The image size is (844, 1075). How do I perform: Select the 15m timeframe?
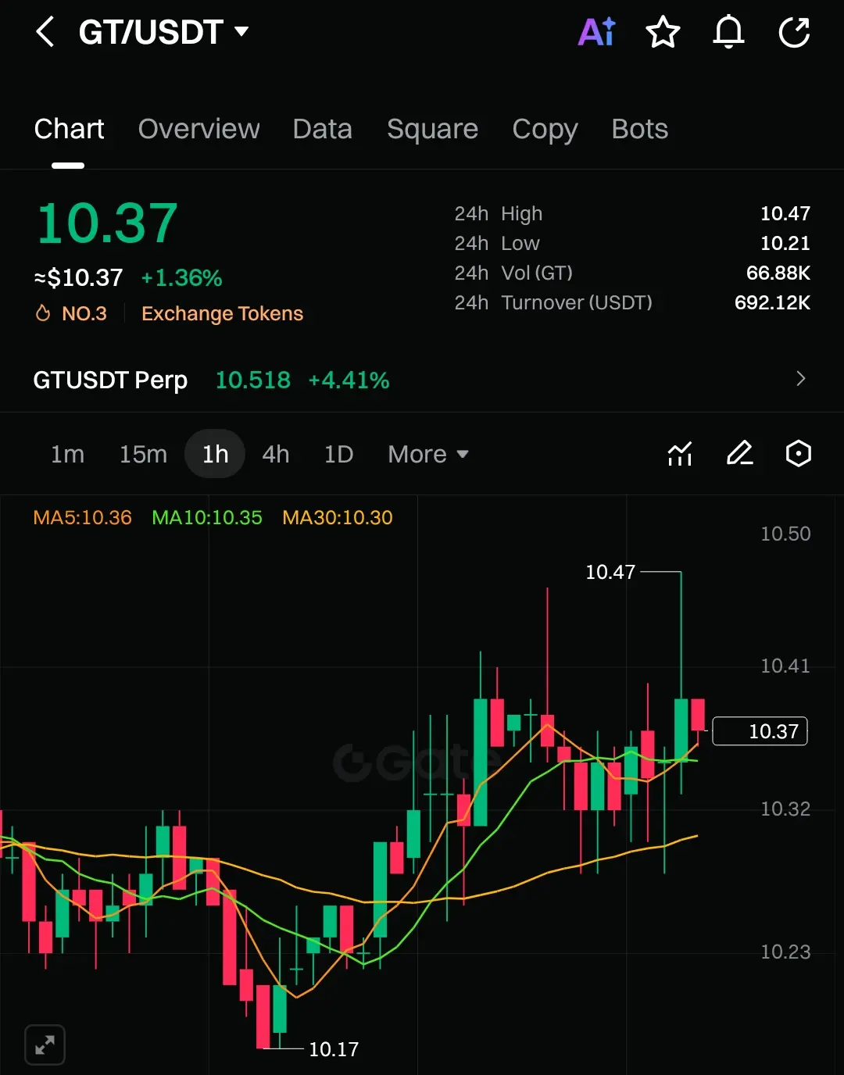[x=143, y=454]
